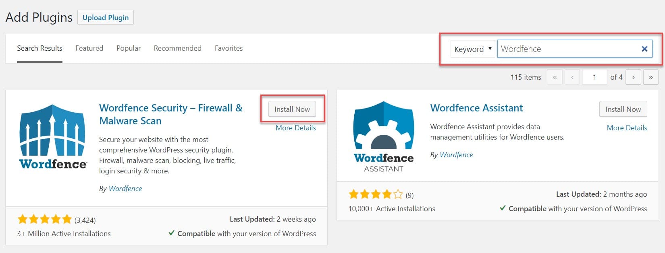This screenshot has width=665, height=253.
Task: Open the Recommended tab
Action: 178,48
